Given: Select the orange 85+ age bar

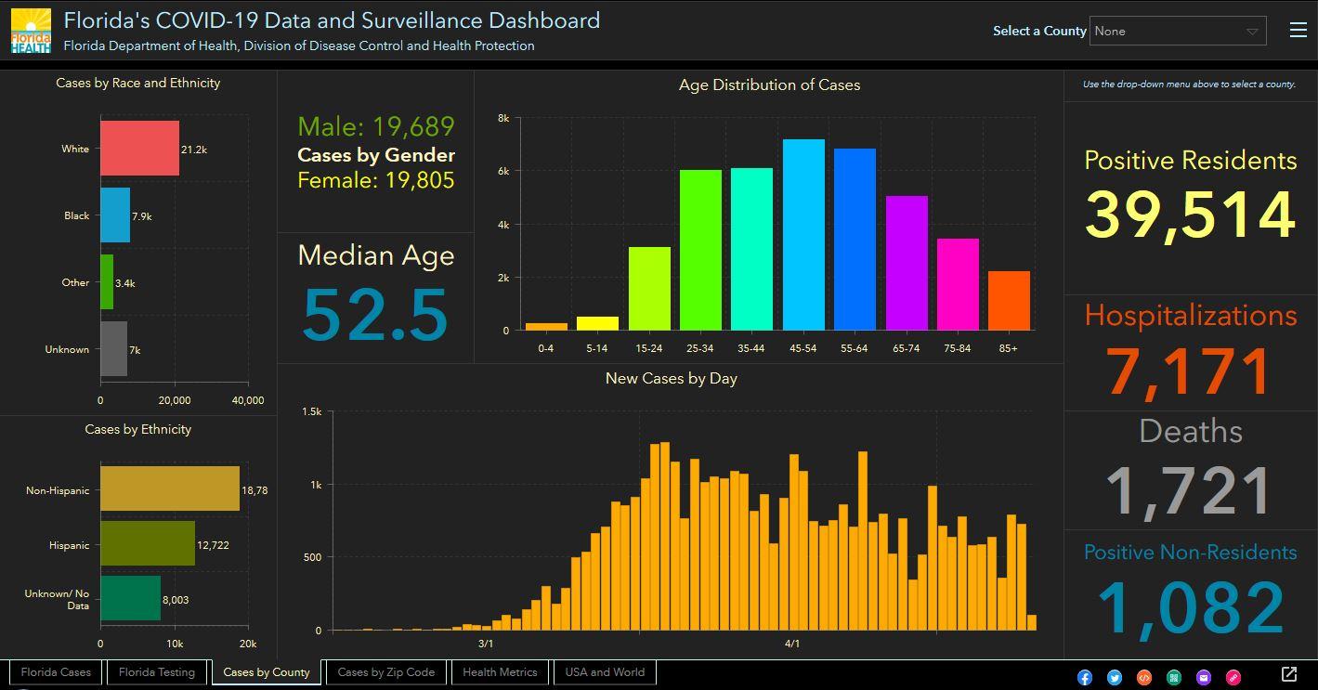Looking at the screenshot, I should [x=1009, y=301].
